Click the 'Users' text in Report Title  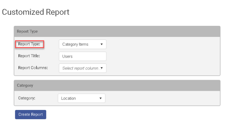67,56
